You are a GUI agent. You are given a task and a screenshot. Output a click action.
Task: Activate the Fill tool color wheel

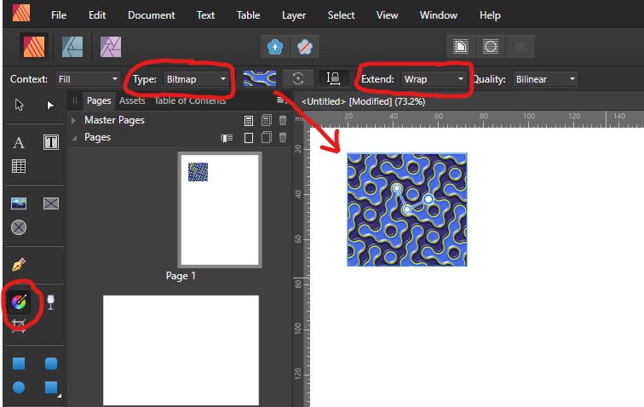point(19,302)
